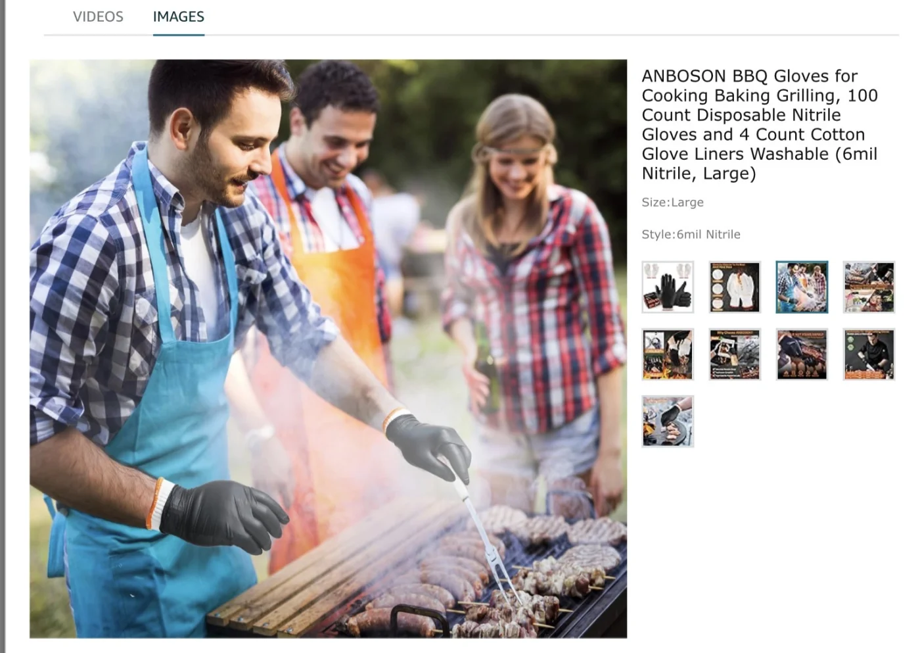The image size is (920, 653).
Task: Select the thumbnail of gloved hands holding ribs
Action: [x=802, y=354]
